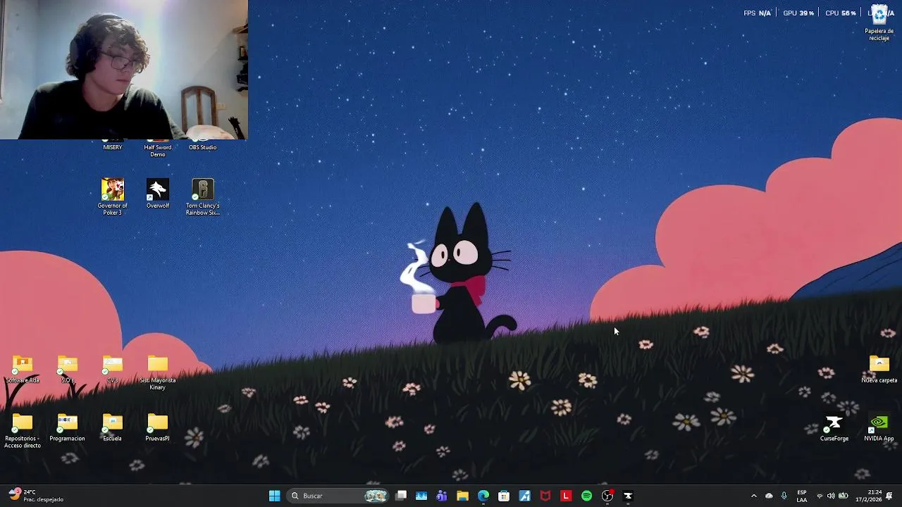Open the PruebasPI folder
Image resolution: width=902 pixels, height=507 pixels.
(158, 428)
